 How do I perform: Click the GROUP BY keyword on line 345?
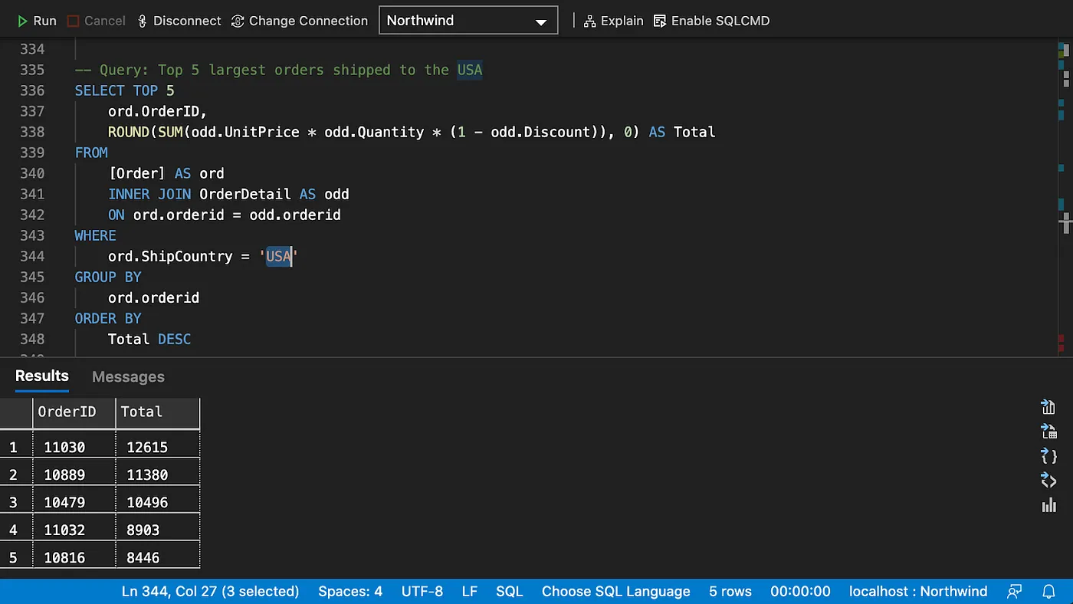coord(108,277)
